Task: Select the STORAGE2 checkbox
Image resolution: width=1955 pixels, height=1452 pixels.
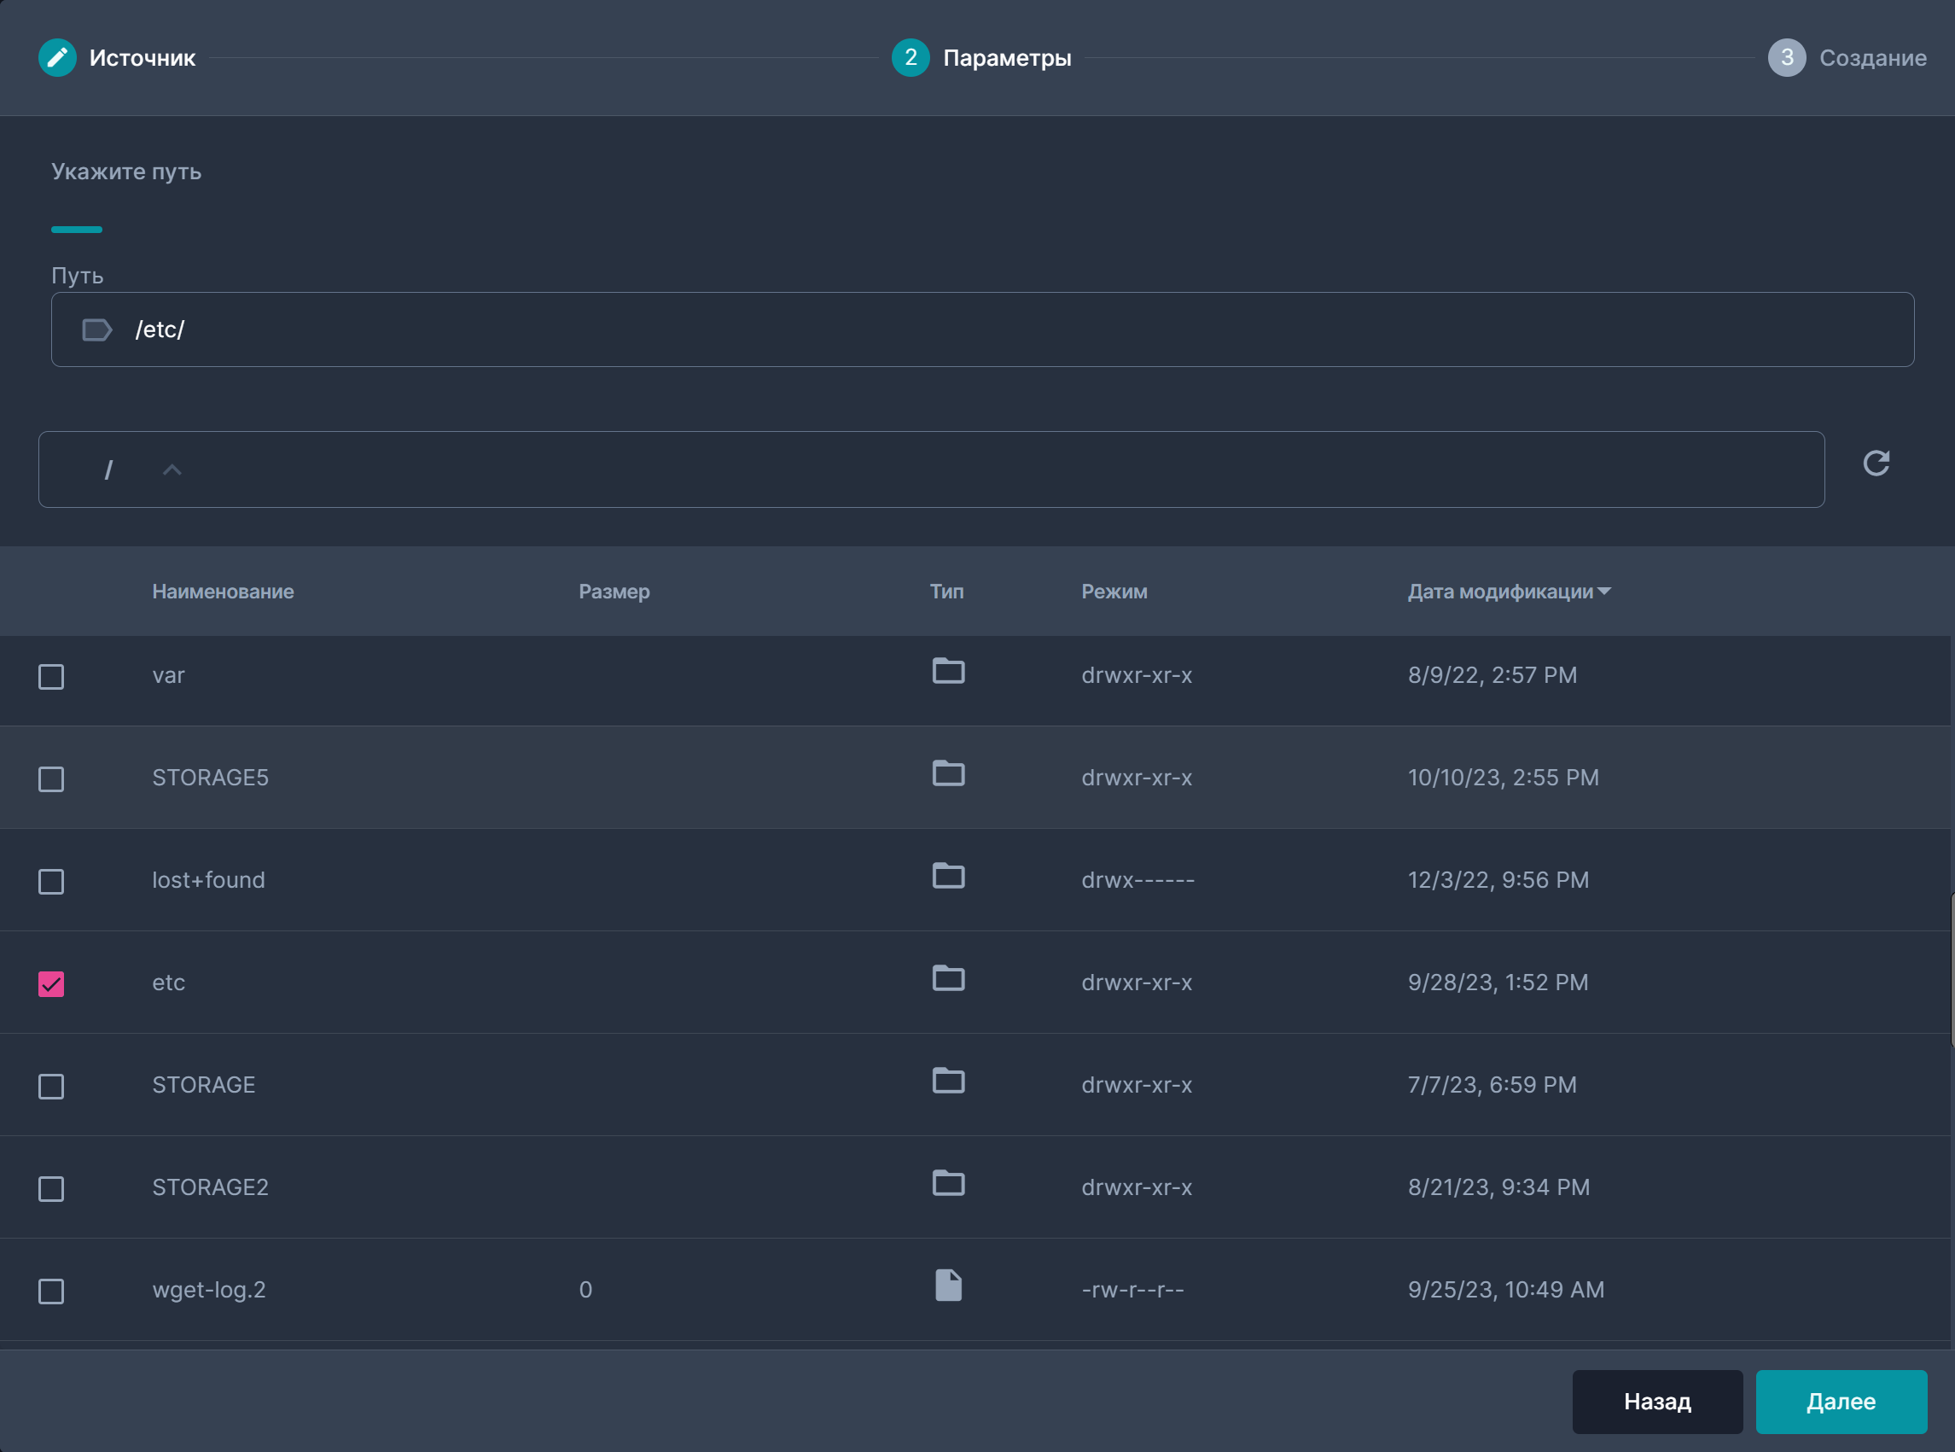Action: tap(51, 1189)
